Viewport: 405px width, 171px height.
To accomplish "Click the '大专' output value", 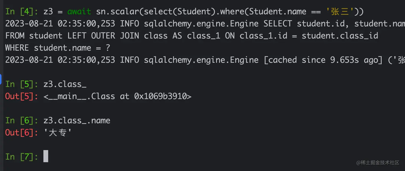I will (58, 133).
